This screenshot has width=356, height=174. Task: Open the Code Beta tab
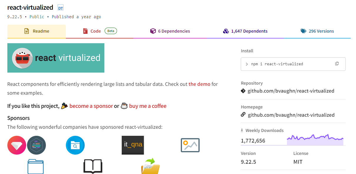pyautogui.click(x=100, y=31)
